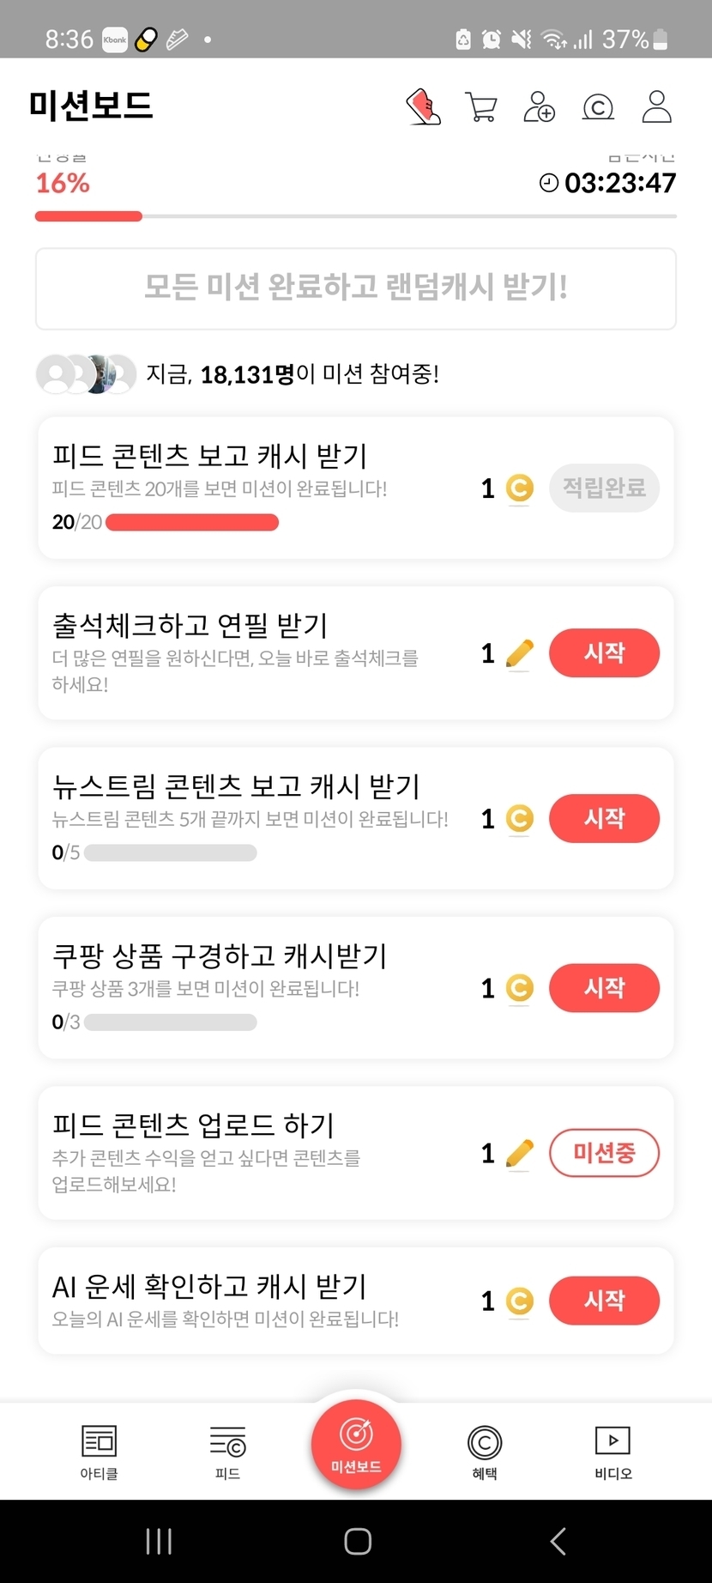The width and height of the screenshot is (712, 1583).
Task: Tap the red sneaker icon in header
Action: click(423, 107)
